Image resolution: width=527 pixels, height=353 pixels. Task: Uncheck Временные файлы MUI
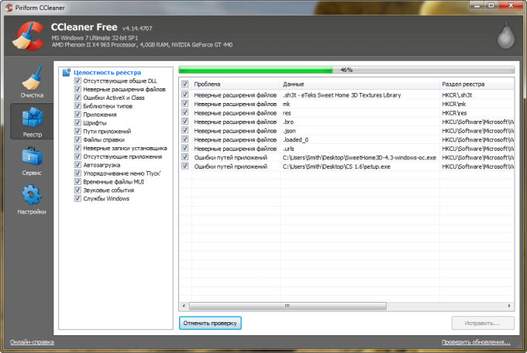click(77, 181)
